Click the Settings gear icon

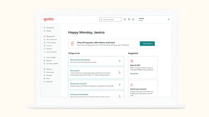click(44, 75)
